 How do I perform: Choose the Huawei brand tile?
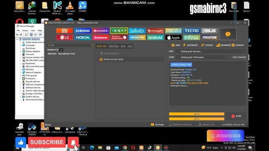pos(101,31)
